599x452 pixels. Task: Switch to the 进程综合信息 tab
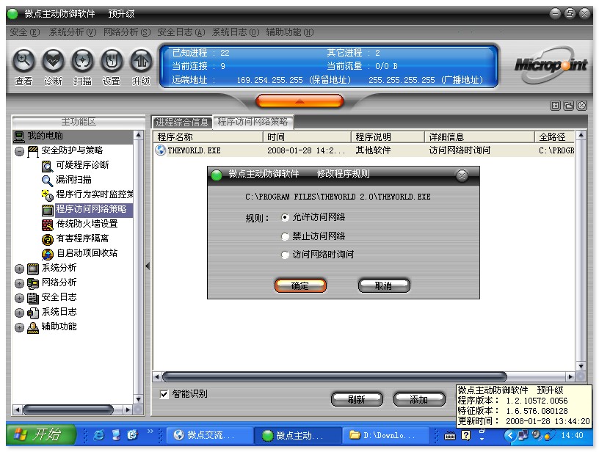182,122
